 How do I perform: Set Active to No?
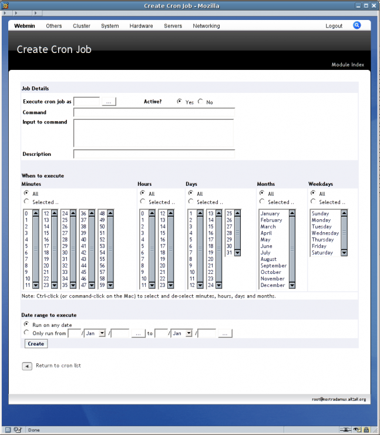[201, 102]
